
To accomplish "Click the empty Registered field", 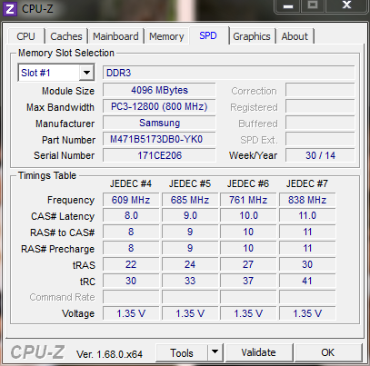I will [320, 106].
